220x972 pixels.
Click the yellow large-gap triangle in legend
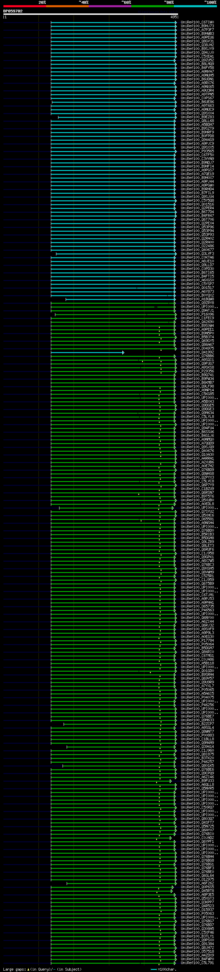(x=29, y=969)
